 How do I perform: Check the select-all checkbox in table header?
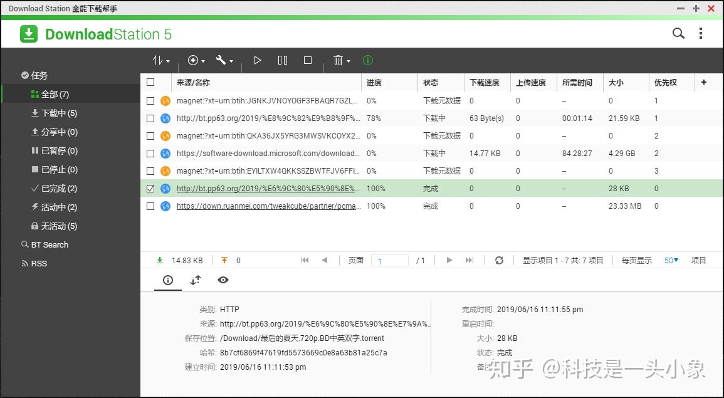[x=150, y=82]
